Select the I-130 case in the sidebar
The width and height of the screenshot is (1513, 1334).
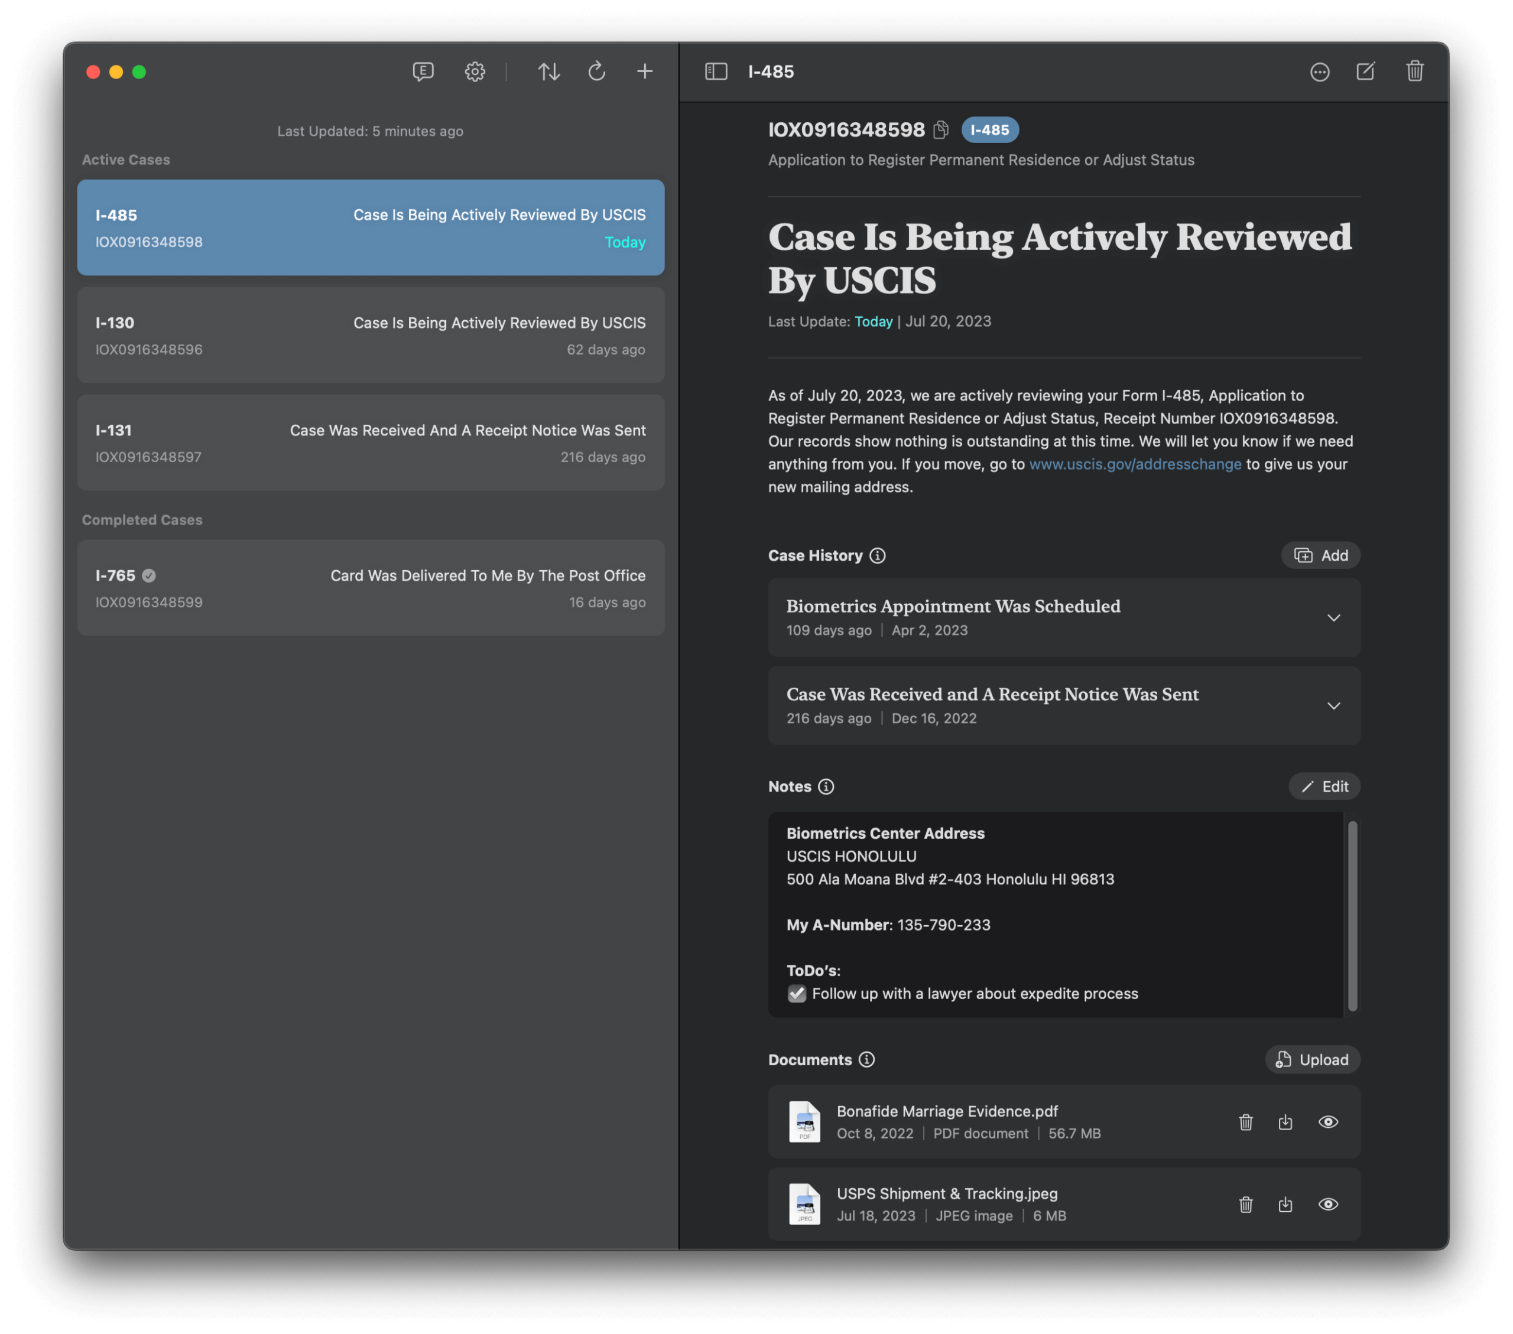click(x=370, y=336)
